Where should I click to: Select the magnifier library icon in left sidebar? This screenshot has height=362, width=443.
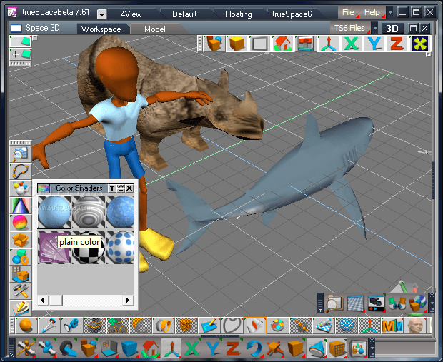tap(21, 153)
